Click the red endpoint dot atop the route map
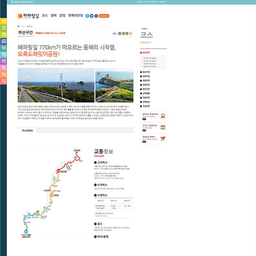This screenshot has width=256, height=256. (77, 152)
